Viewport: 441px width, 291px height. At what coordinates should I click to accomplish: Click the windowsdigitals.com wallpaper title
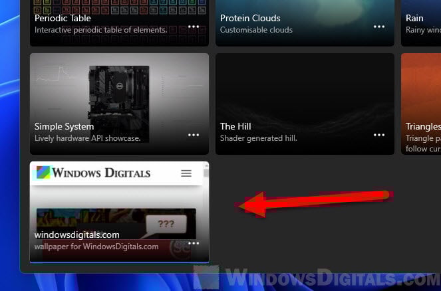click(76, 235)
